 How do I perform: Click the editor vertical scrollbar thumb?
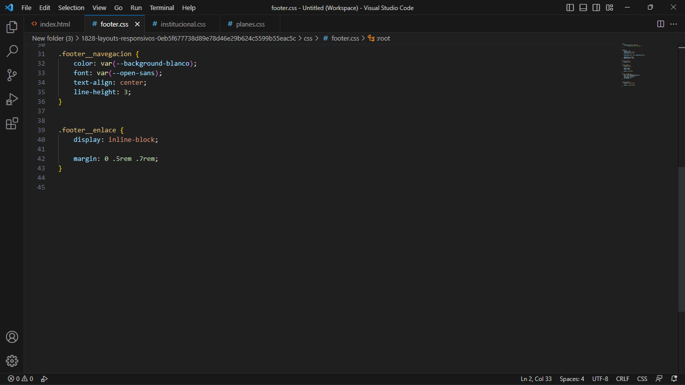click(x=681, y=239)
